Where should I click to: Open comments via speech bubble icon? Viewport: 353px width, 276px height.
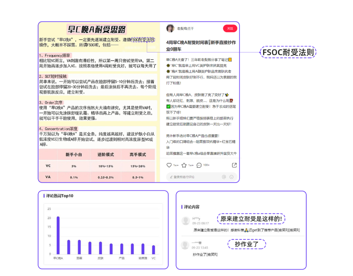[199, 165]
